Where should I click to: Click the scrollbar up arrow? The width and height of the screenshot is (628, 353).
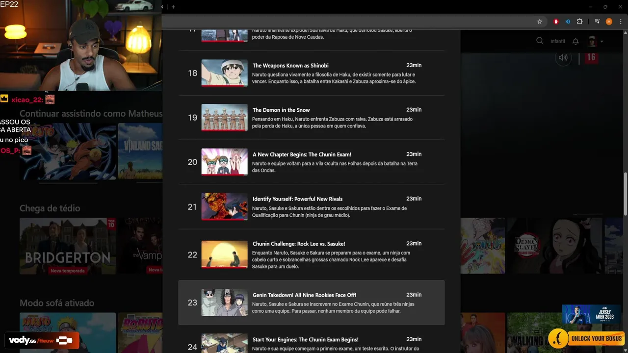(625, 33)
